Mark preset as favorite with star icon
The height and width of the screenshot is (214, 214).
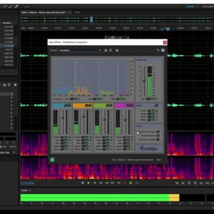coord(117,50)
